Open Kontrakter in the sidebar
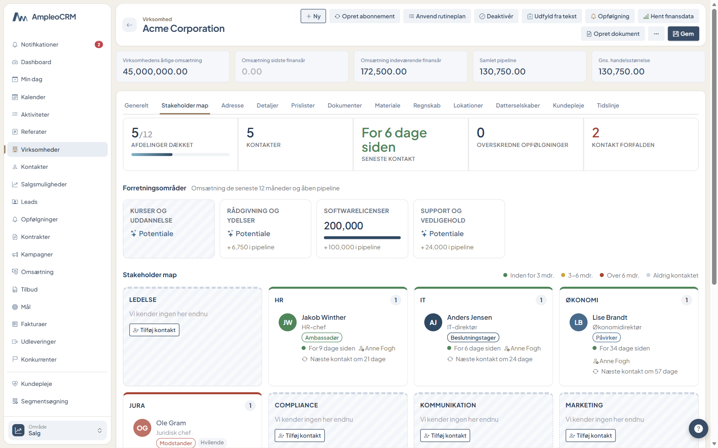The image size is (718, 448). [x=57, y=237]
